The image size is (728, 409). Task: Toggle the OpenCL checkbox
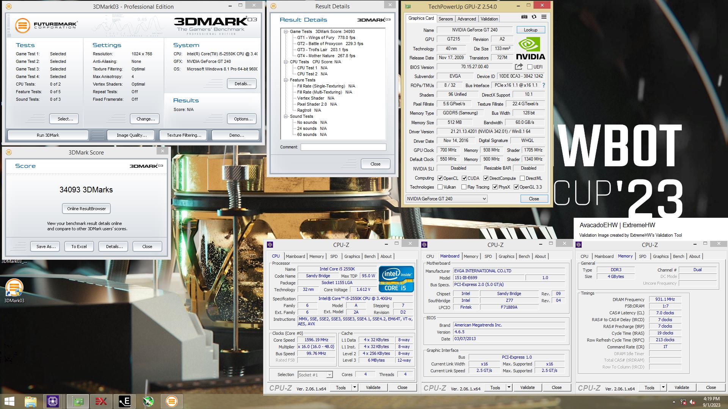(440, 178)
